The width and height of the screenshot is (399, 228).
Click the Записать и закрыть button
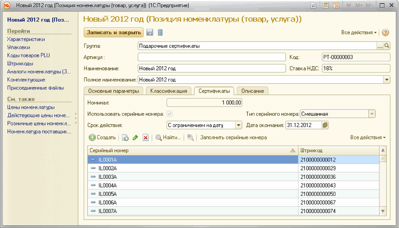tap(114, 32)
